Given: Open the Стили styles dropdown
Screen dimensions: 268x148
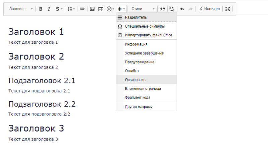Looking at the screenshot, I should [143, 9].
